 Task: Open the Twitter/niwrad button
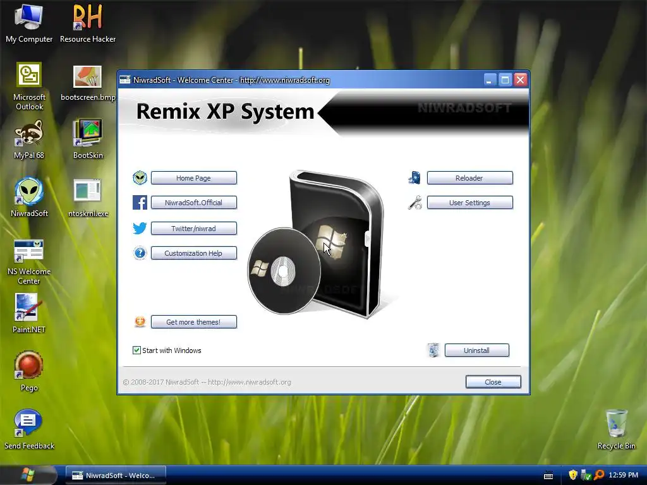click(194, 228)
